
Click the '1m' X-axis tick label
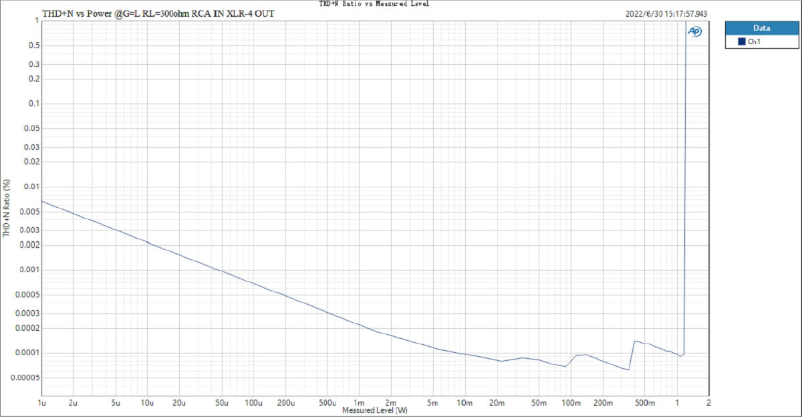coord(359,404)
